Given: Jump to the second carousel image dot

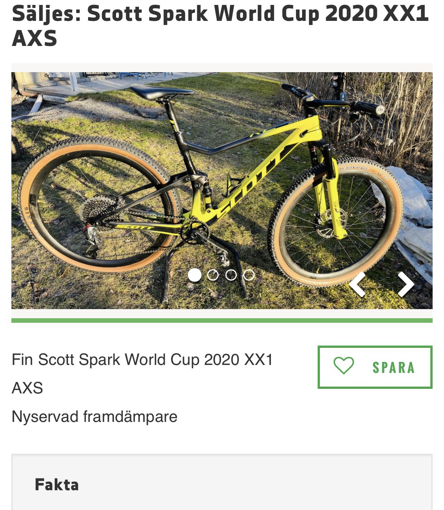Looking at the screenshot, I should pos(213,275).
